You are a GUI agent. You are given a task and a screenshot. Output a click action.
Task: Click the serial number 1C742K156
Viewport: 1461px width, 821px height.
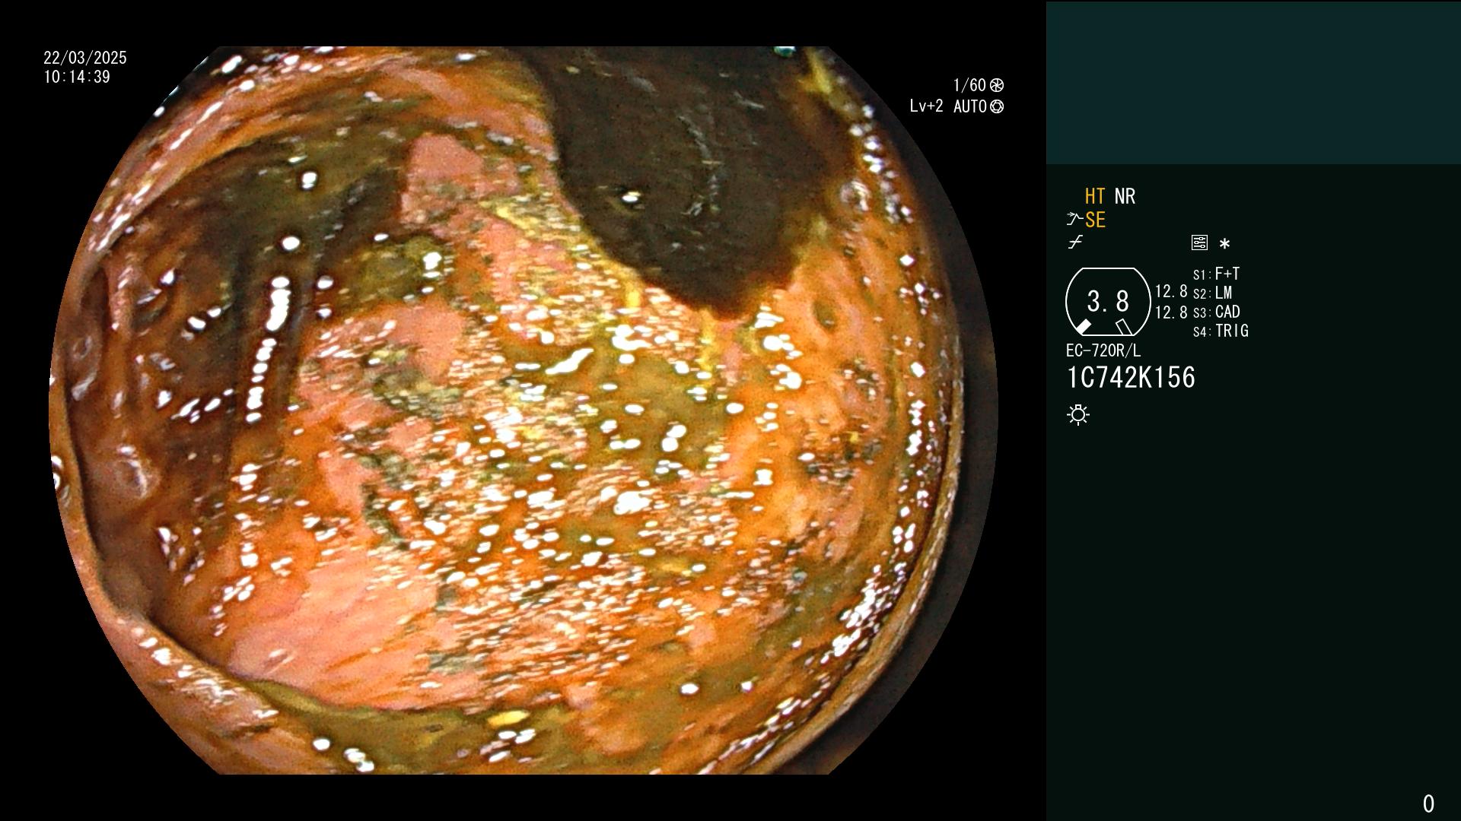coord(1131,378)
